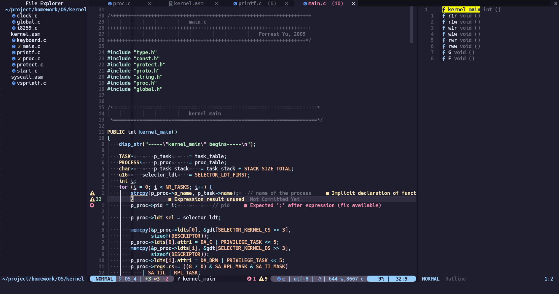This screenshot has width=559, height=296.
Task: Click the error count in the status line
Action: (252, 279)
